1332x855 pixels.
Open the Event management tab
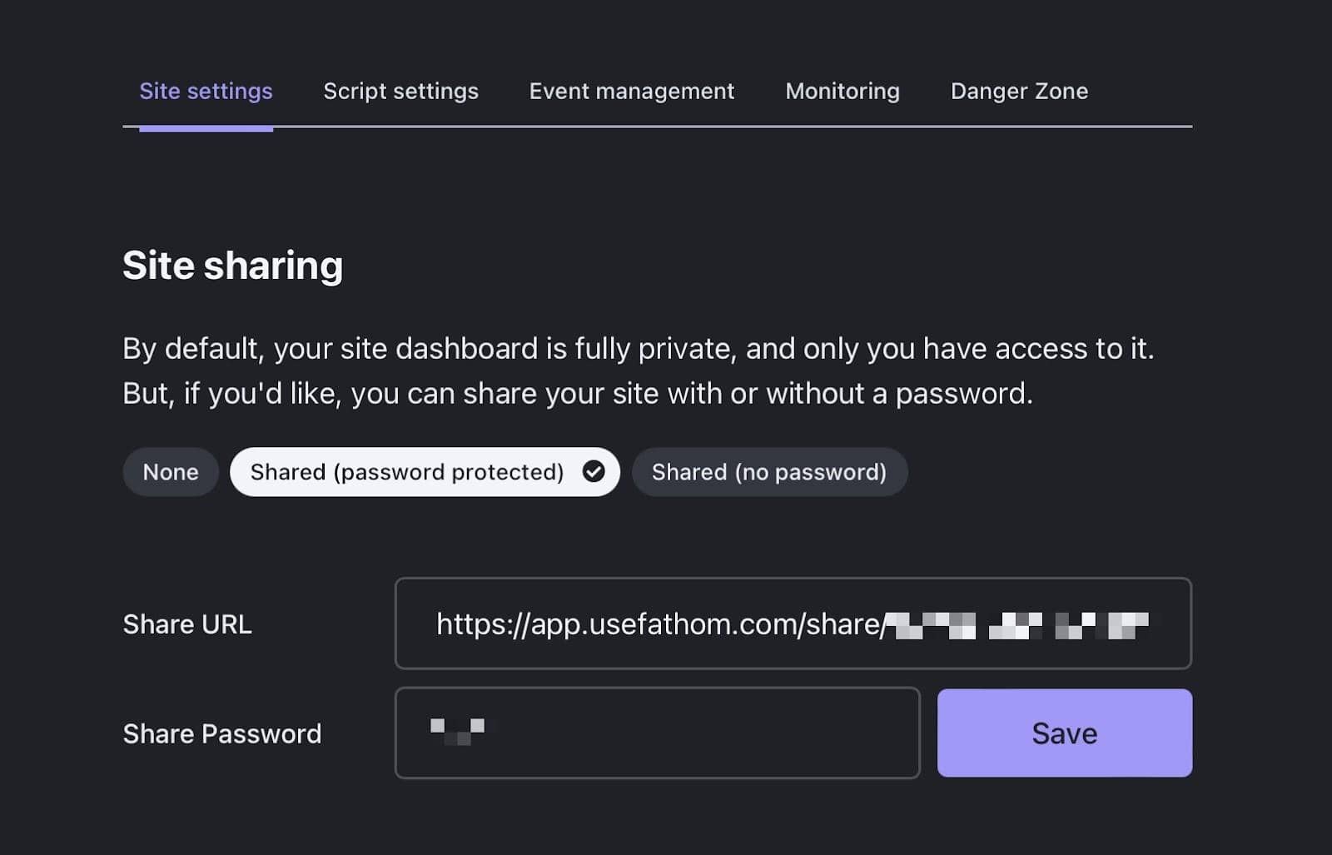(x=631, y=91)
